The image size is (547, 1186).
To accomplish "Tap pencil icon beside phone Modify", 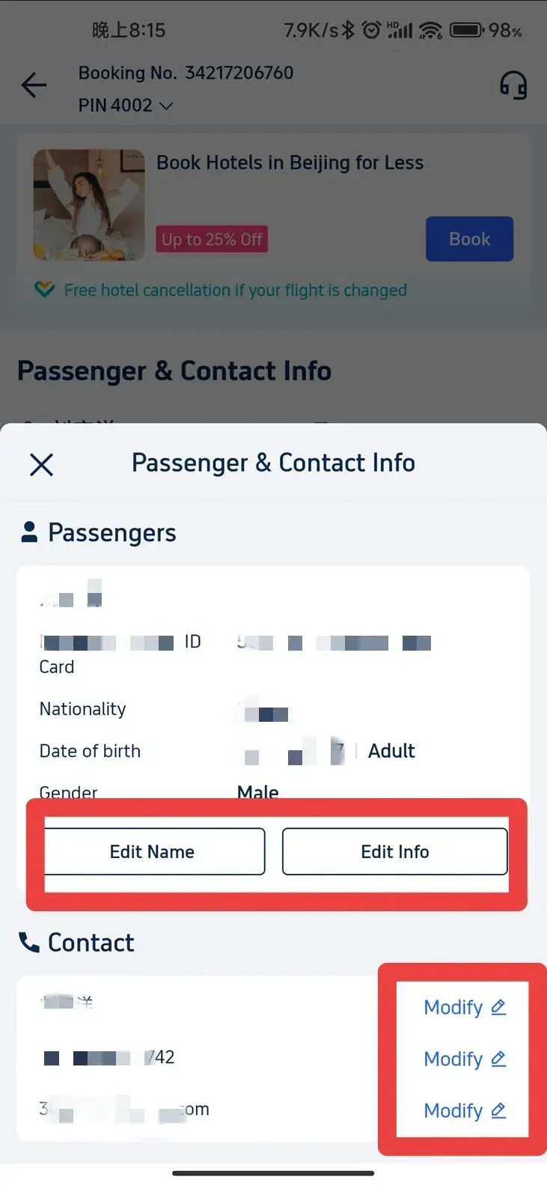I will [498, 1059].
